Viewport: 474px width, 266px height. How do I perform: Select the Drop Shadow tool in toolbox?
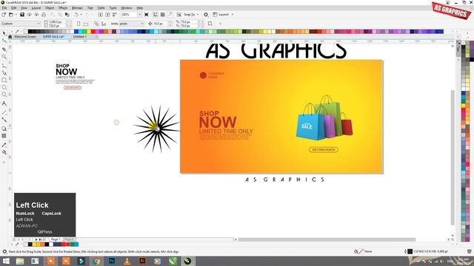pos(4,129)
